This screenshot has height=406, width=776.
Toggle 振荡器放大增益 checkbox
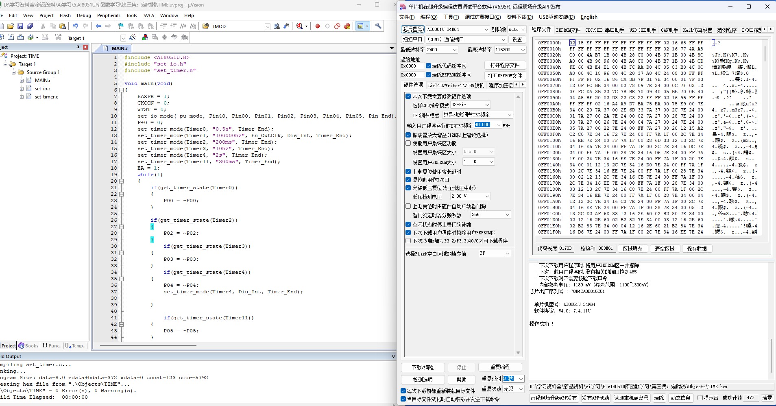(408, 135)
